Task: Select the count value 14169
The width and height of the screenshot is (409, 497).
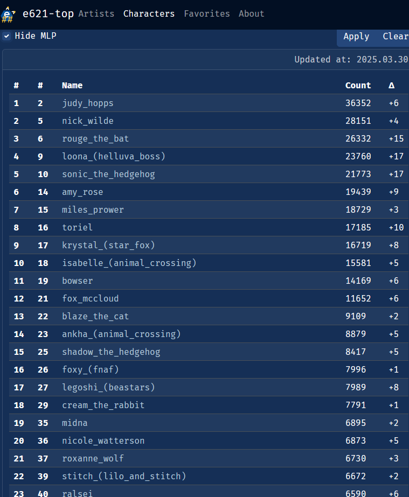Action: pos(358,281)
